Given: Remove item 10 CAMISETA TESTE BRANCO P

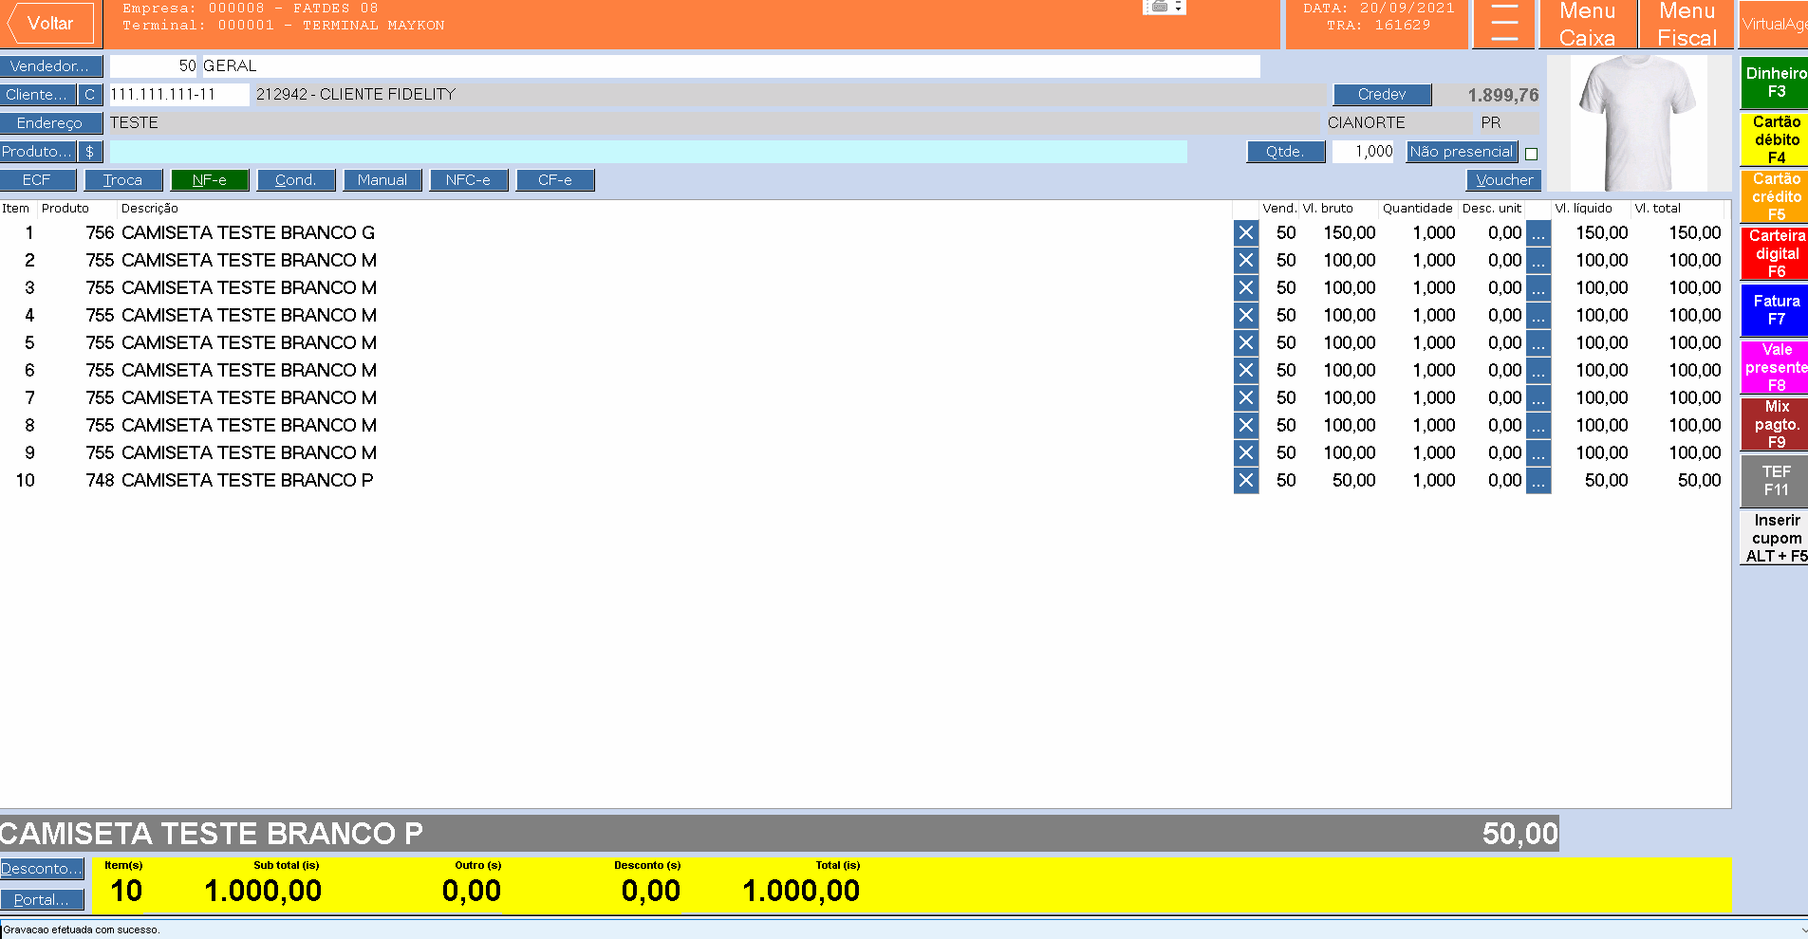Looking at the screenshot, I should (x=1246, y=481).
